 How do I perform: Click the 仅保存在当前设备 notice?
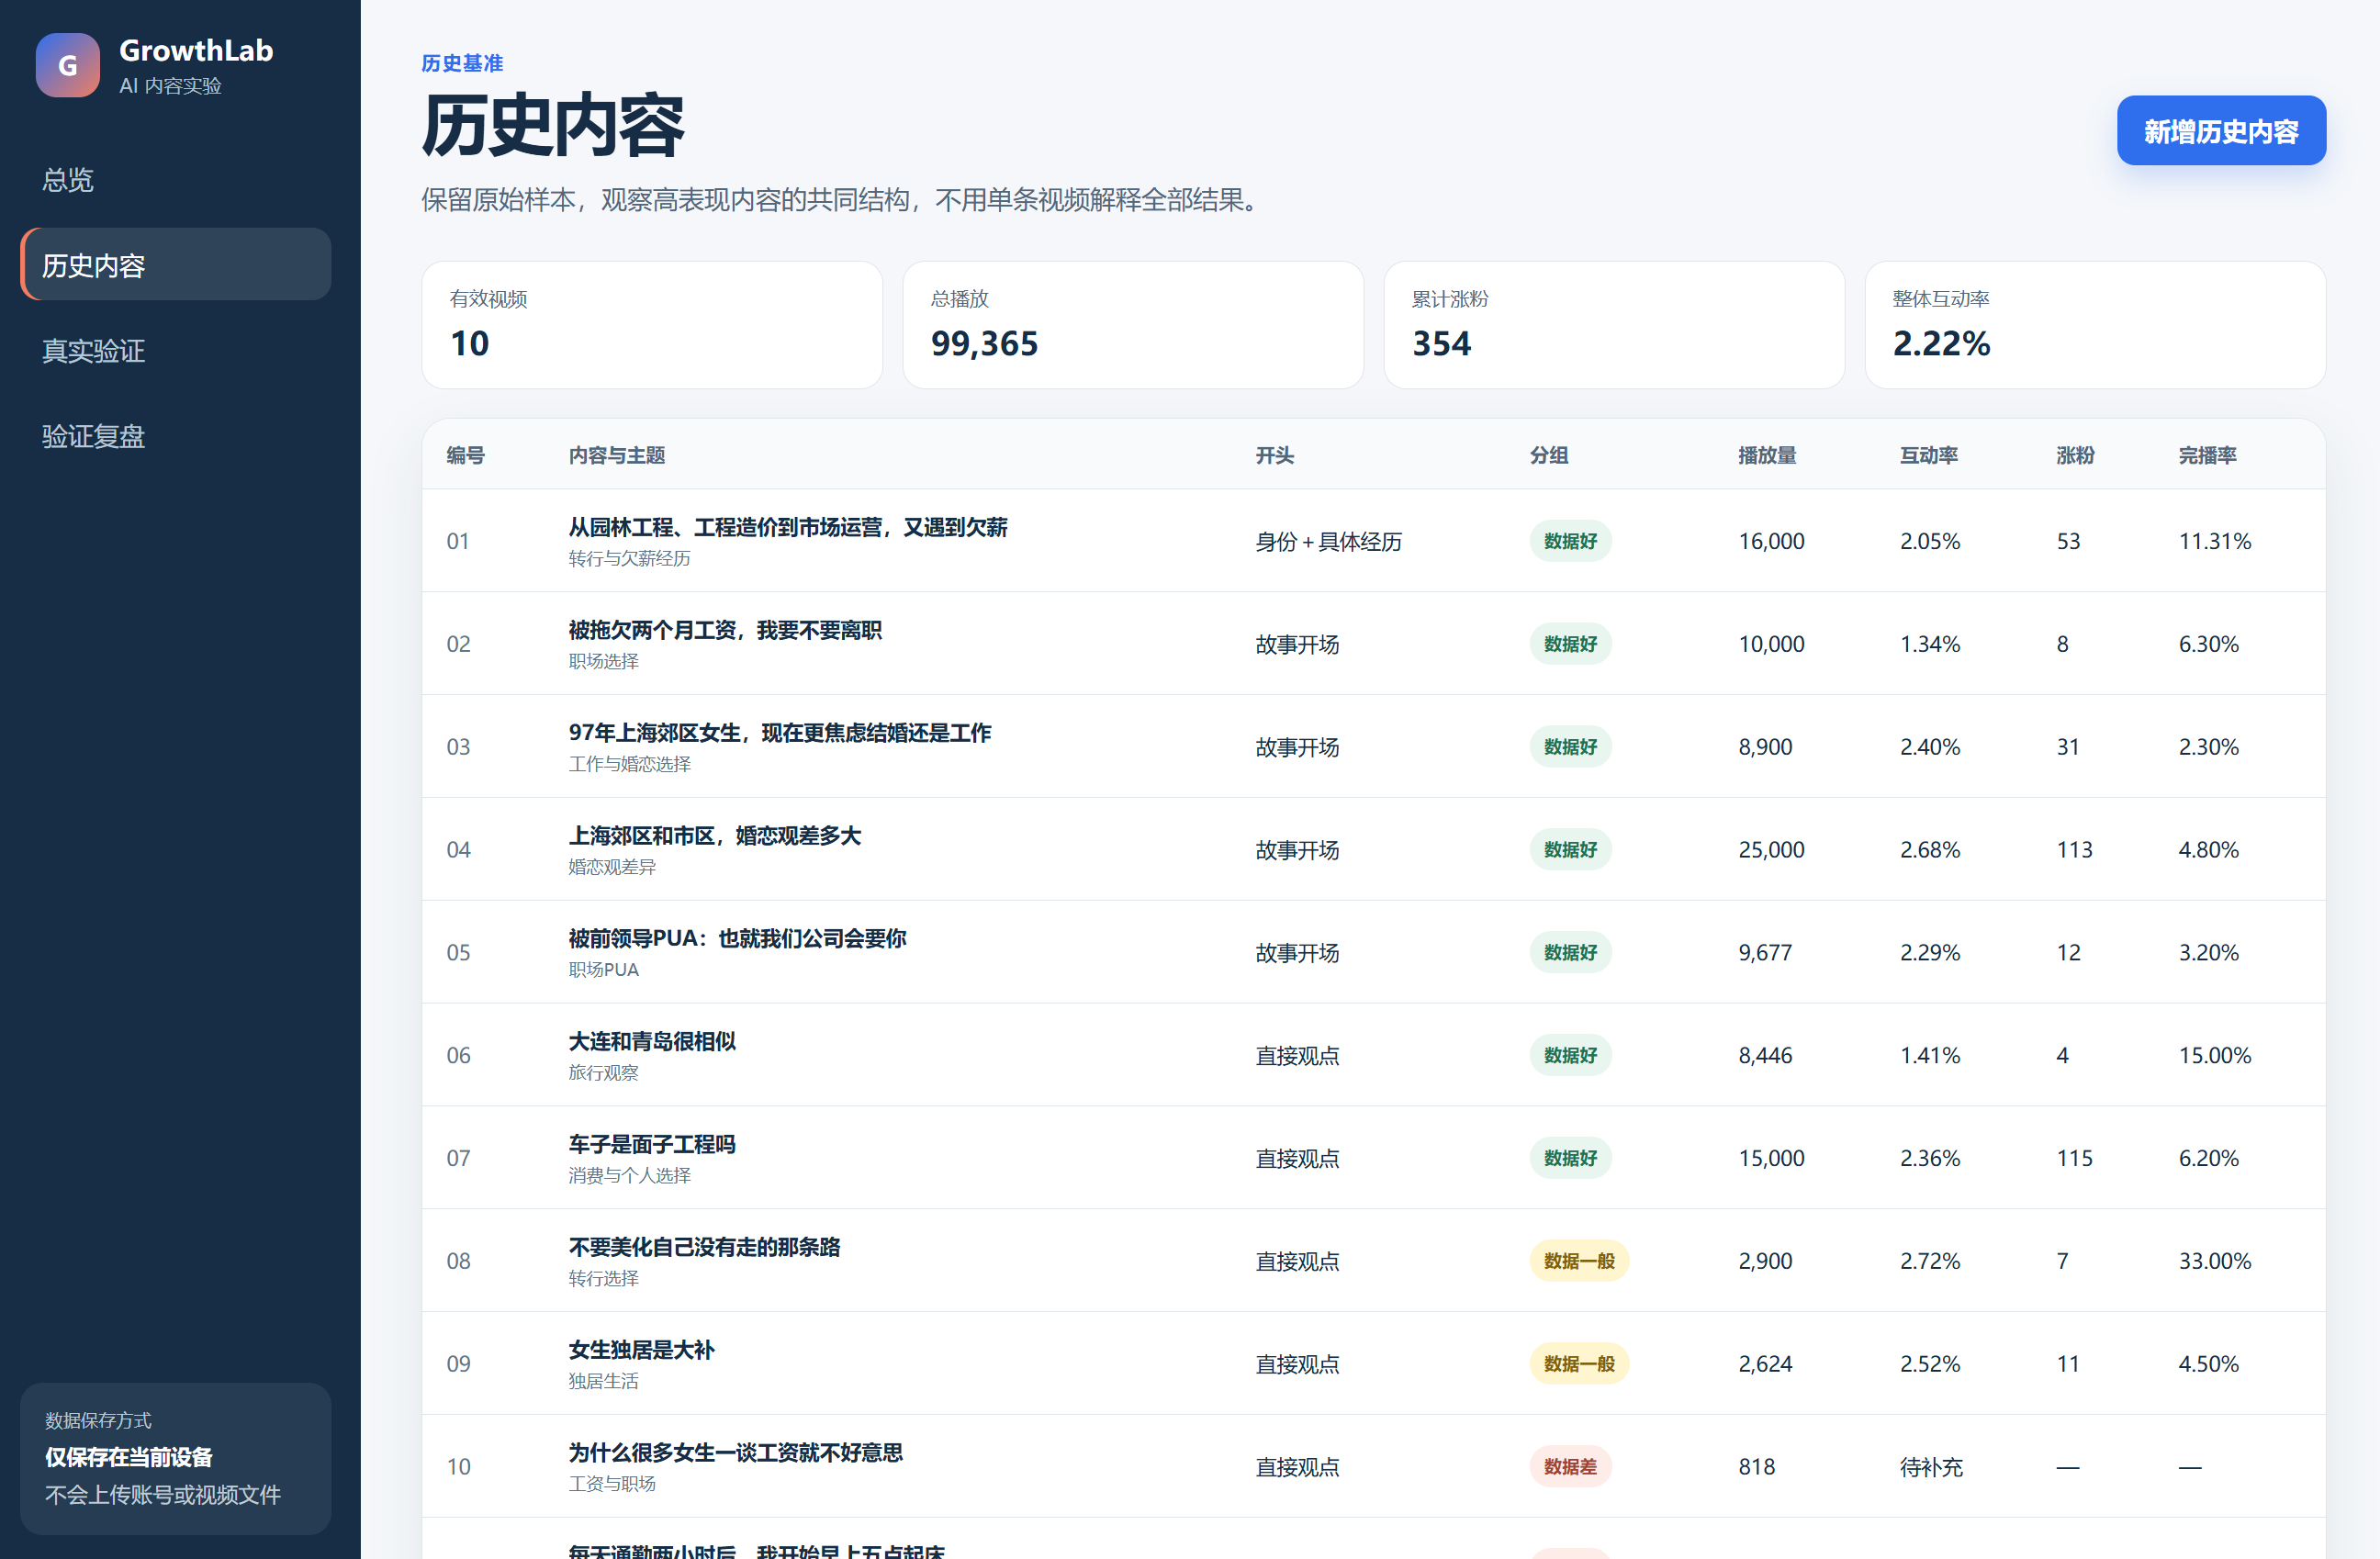tap(128, 1458)
